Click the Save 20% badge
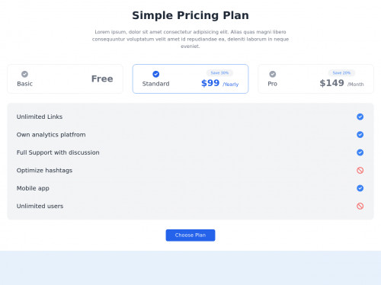 click(x=341, y=73)
